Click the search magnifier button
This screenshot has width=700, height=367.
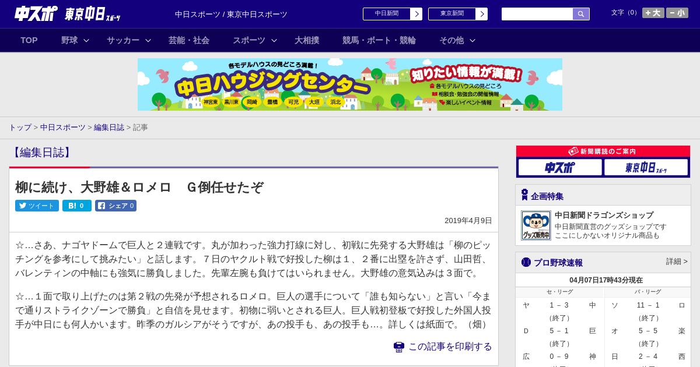(581, 14)
